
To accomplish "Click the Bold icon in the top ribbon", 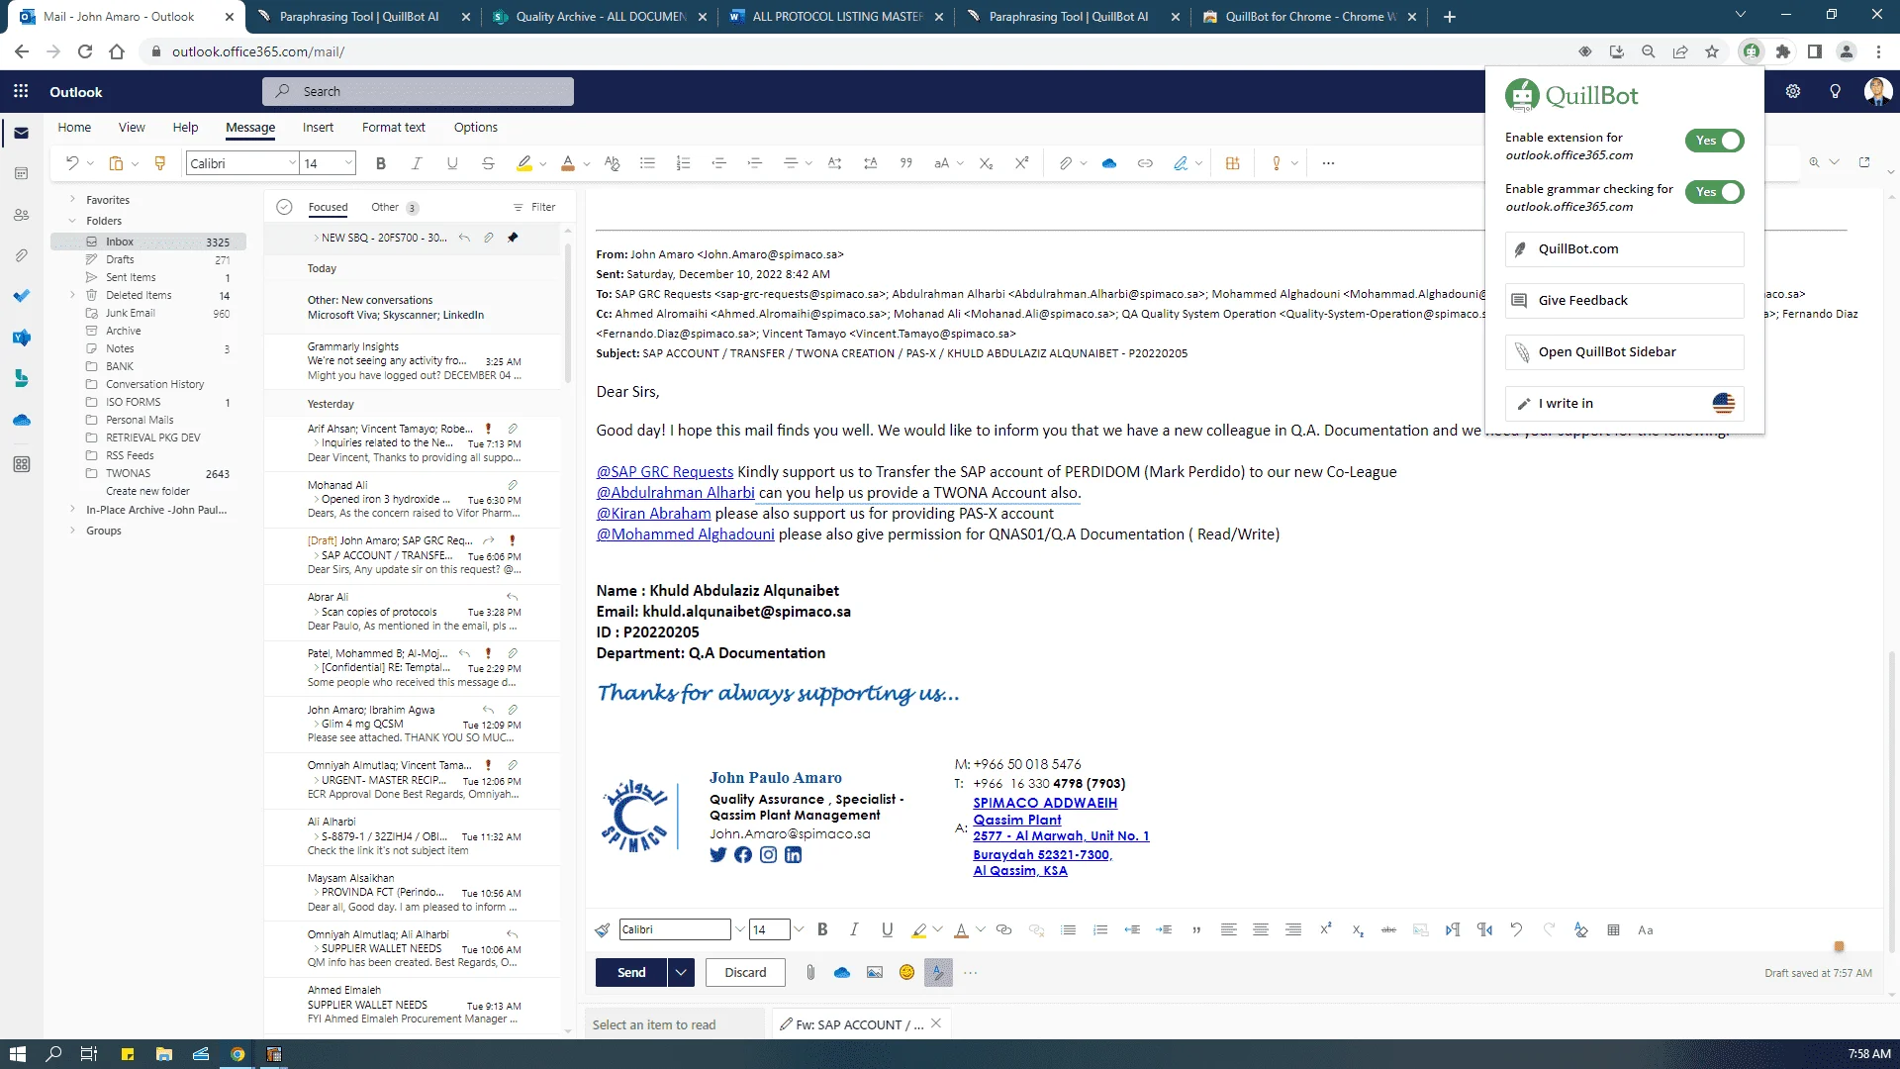I will pyautogui.click(x=381, y=163).
